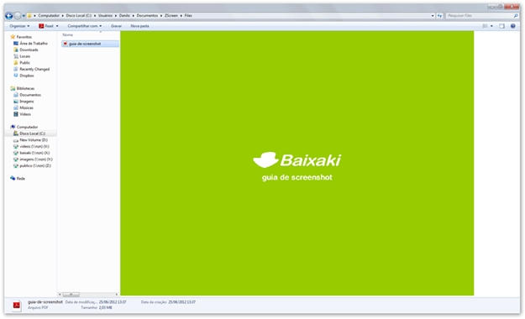Open the dropdown arrow next to Read

click(x=57, y=26)
